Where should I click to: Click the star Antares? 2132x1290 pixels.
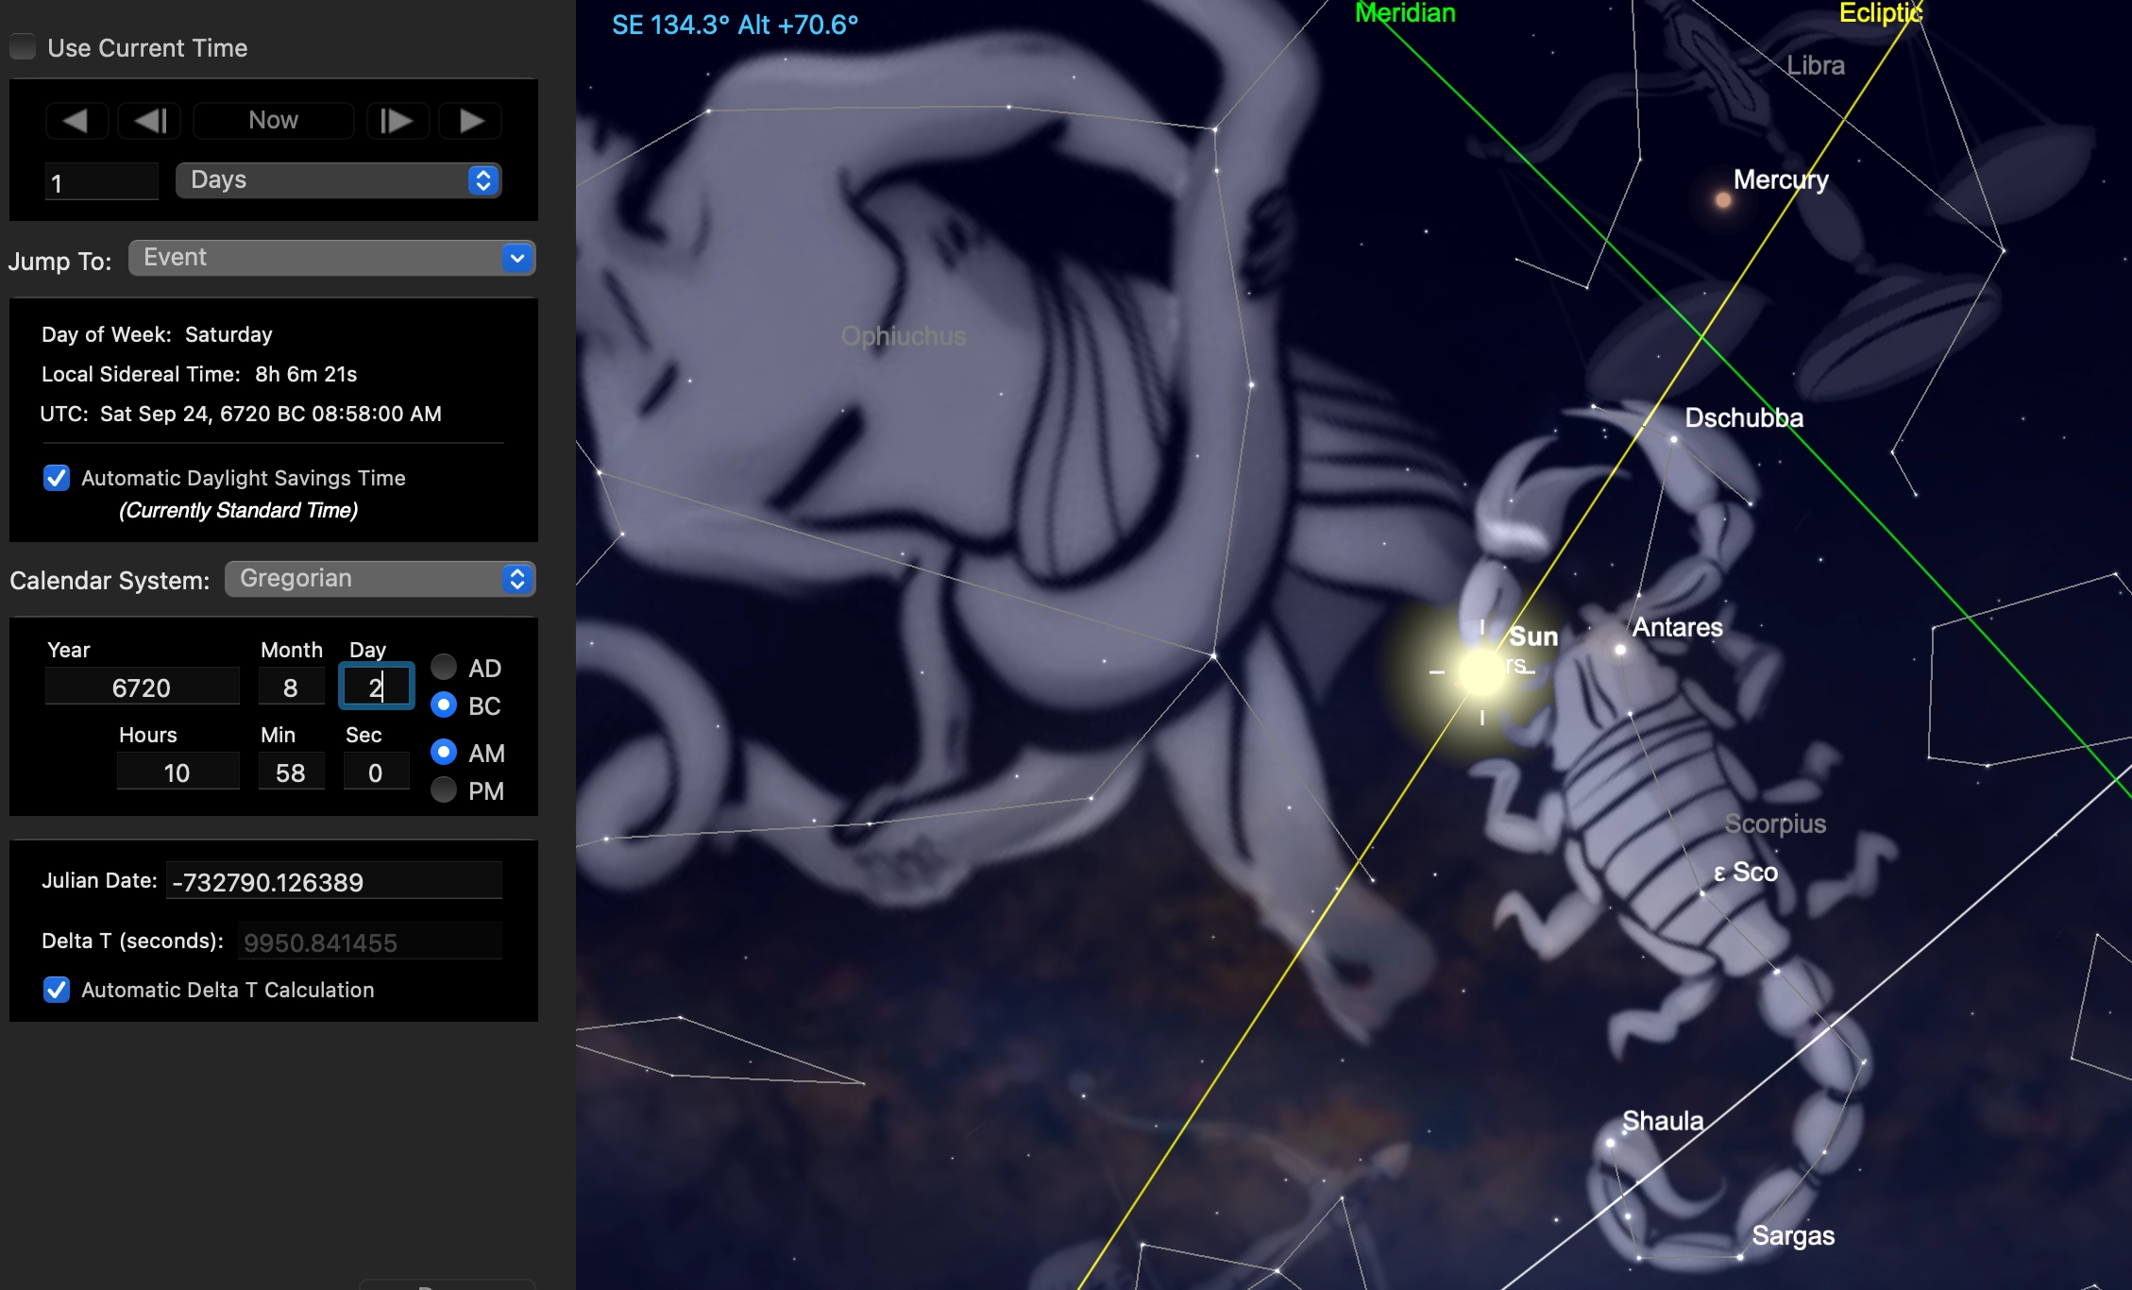coord(1620,649)
